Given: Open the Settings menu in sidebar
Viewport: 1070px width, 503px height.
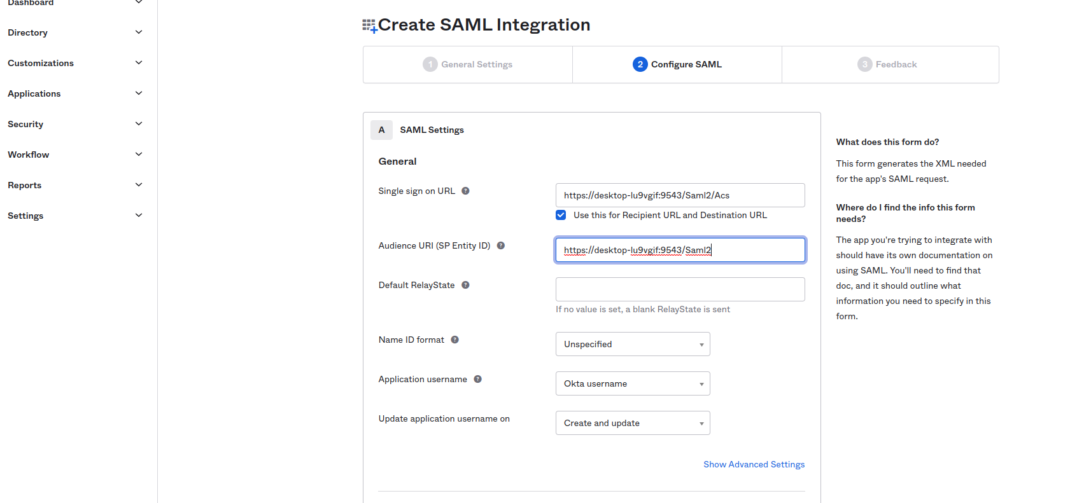Looking at the screenshot, I should pos(25,216).
